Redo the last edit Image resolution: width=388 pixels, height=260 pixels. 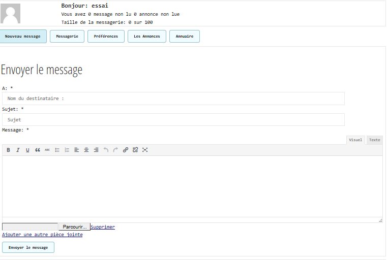(115, 150)
